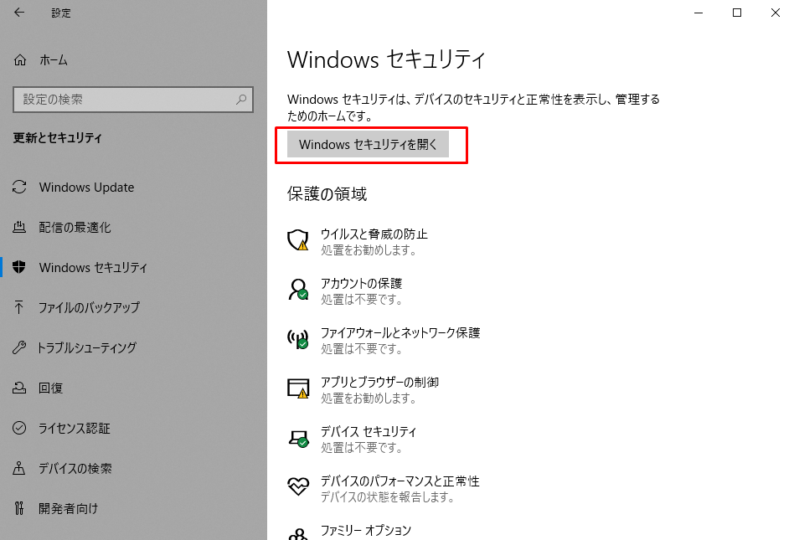This screenshot has width=794, height=540.
Task: Select the アカウントの保護 account icon
Action: click(298, 291)
